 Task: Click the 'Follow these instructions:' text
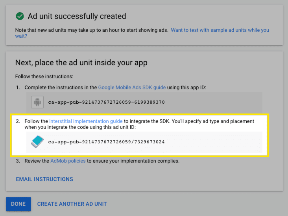coord(44,76)
